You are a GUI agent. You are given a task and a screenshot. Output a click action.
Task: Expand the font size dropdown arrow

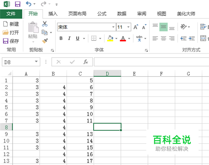pyautogui.click(x=128, y=27)
